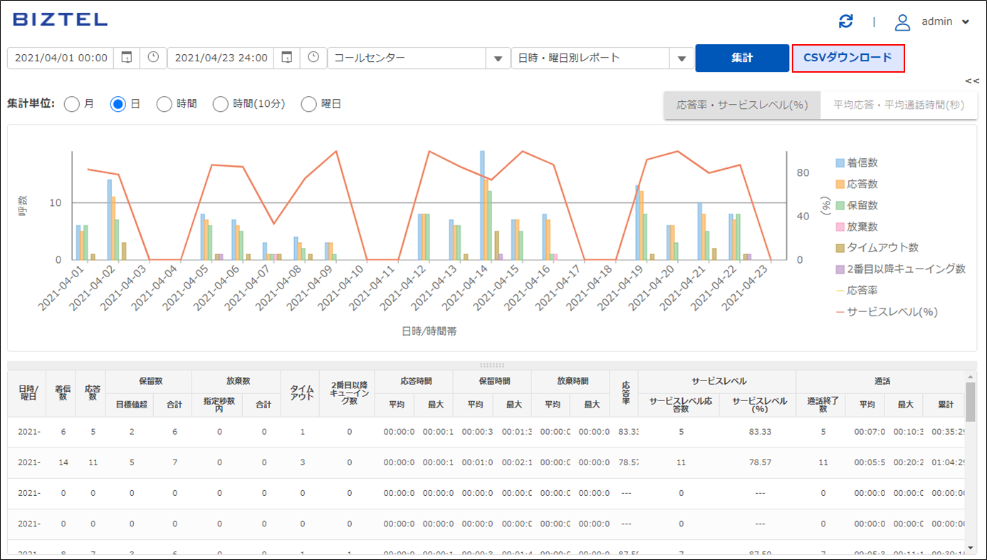This screenshot has width=987, height=560.
Task: Click the 2番目以降キューイング数 column header
Action: click(x=348, y=393)
